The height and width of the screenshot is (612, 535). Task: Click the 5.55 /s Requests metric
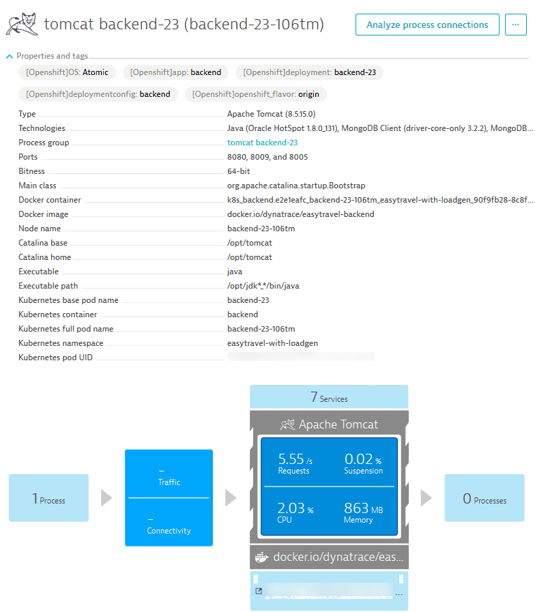295,463
